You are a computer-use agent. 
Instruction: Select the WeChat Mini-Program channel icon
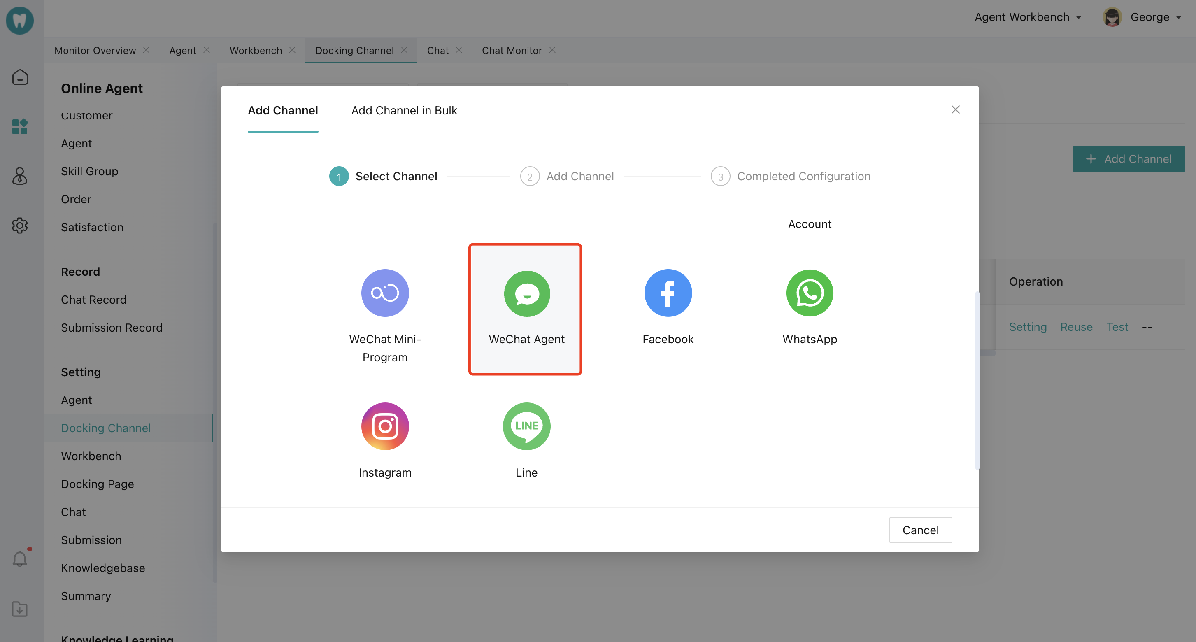(x=385, y=293)
